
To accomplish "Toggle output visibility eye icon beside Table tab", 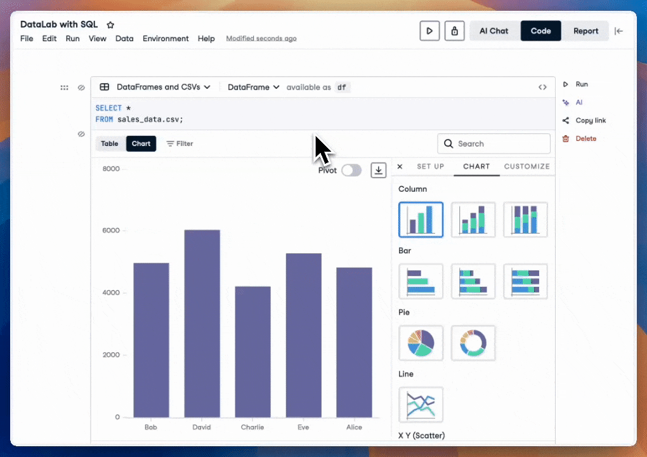I will pos(81,134).
